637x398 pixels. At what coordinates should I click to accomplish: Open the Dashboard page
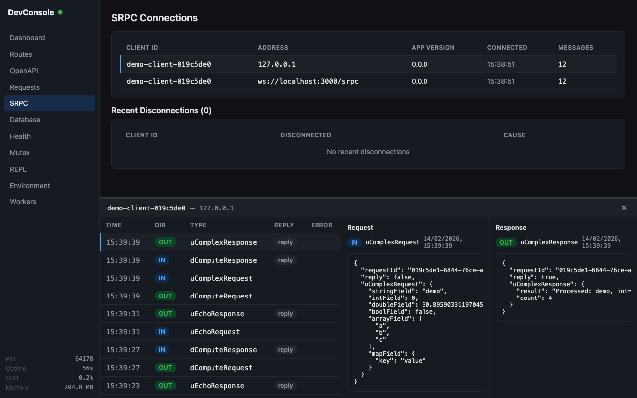[x=27, y=38]
